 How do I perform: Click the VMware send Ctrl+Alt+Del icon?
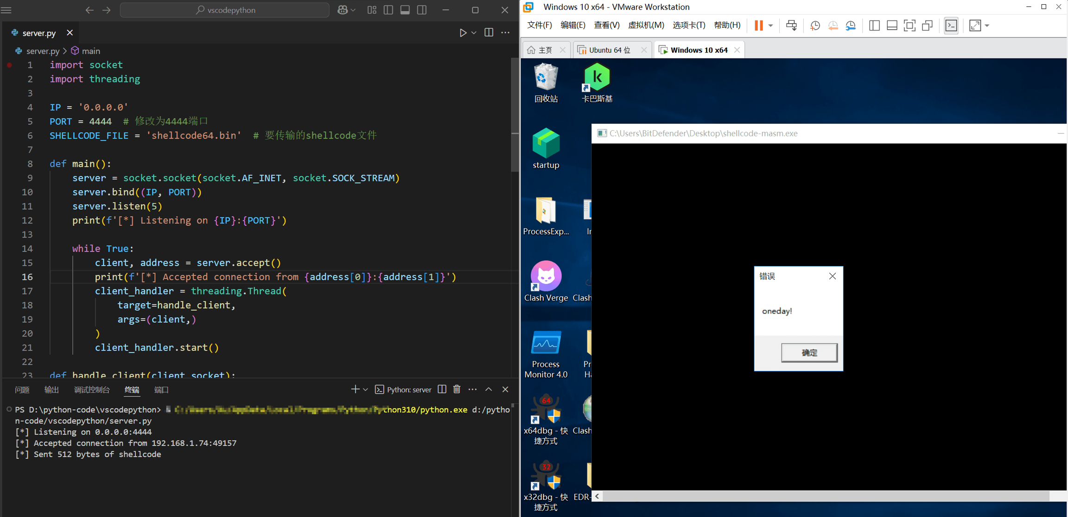point(791,26)
